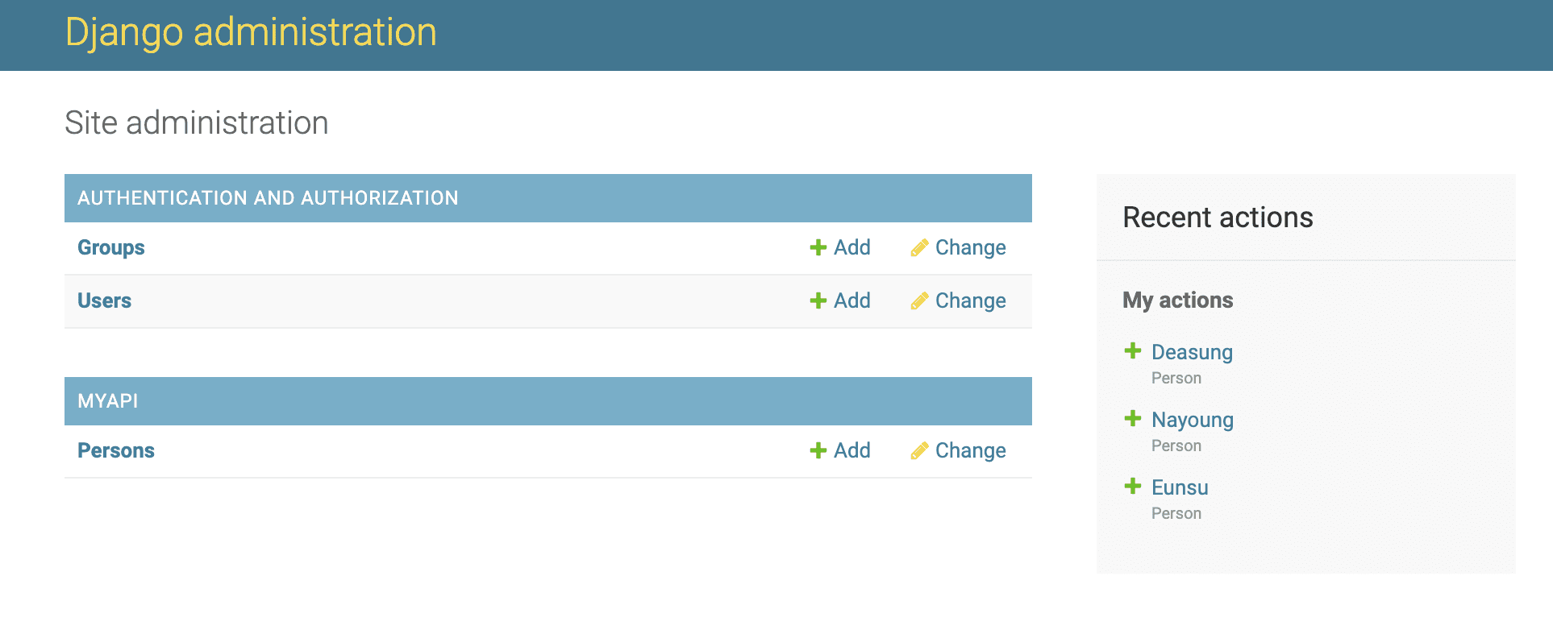The height and width of the screenshot is (630, 1553).
Task: Go to Django administration home title
Action: [251, 33]
